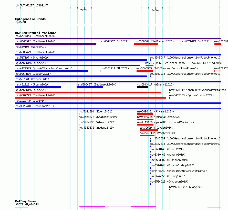Click the red bar under esv3603933
This screenshot has height=210, width=228.
pyautogui.click(x=145, y=71)
